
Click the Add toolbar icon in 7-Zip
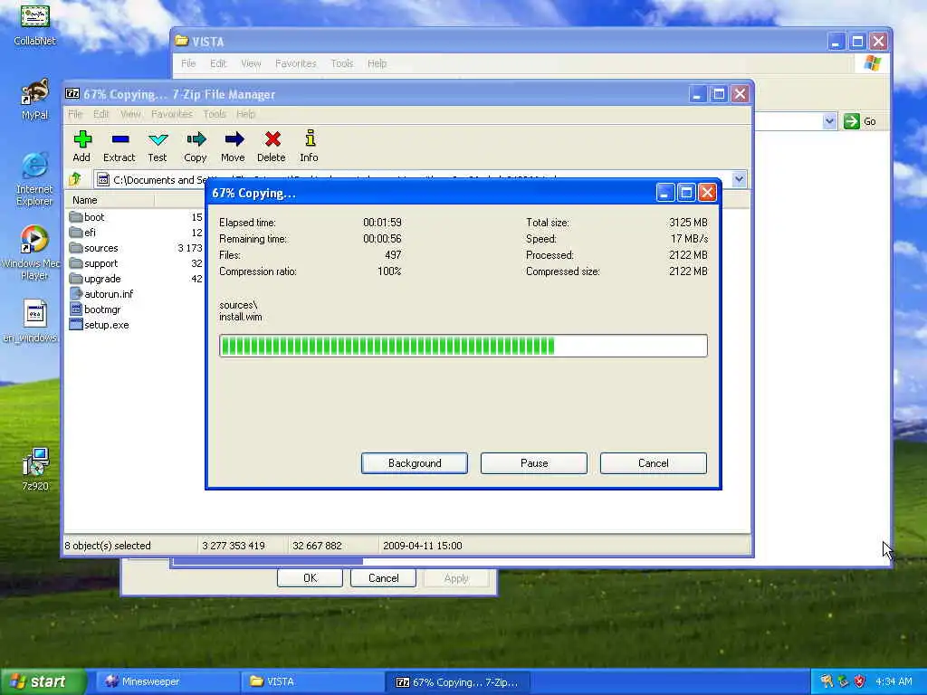pos(82,139)
